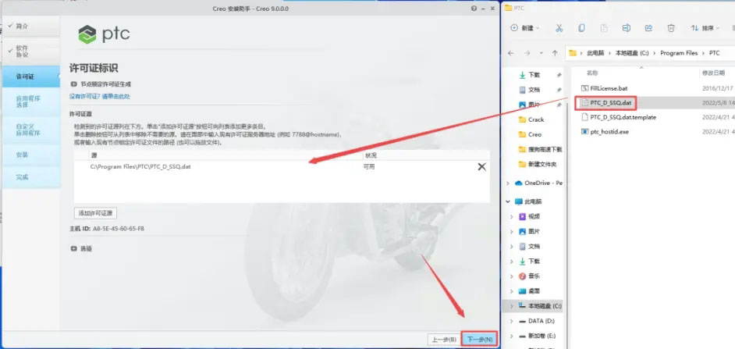Expand the DATA (D:) drive chevron

click(512, 322)
